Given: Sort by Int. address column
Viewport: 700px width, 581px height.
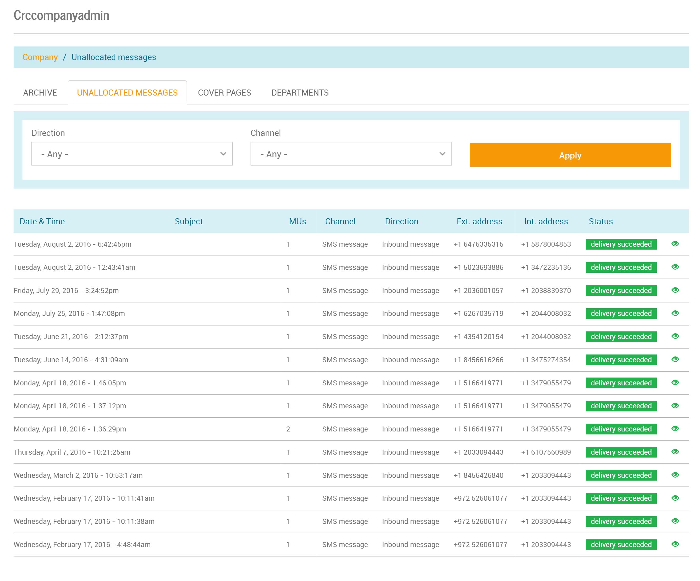Looking at the screenshot, I should tap(546, 221).
